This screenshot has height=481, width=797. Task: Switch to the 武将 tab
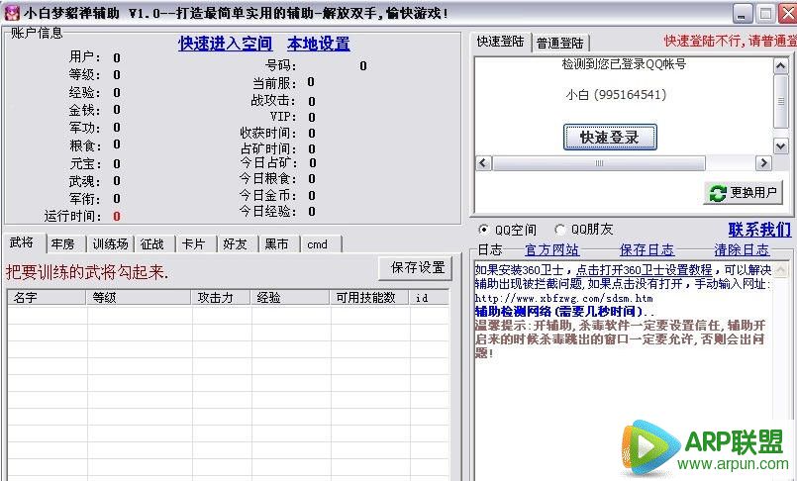tap(24, 242)
